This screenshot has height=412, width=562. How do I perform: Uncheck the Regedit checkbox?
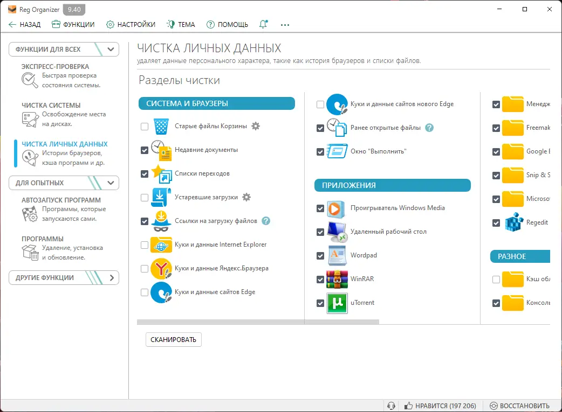point(496,223)
